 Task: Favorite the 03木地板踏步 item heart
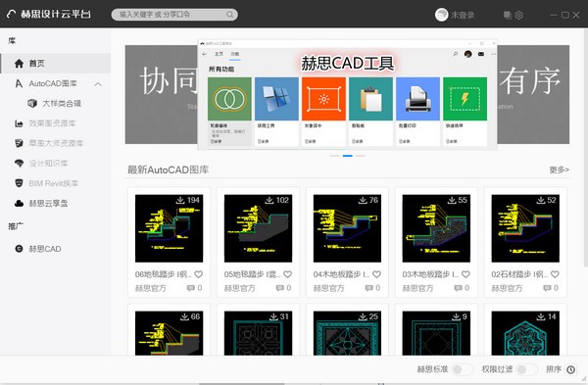coord(465,274)
